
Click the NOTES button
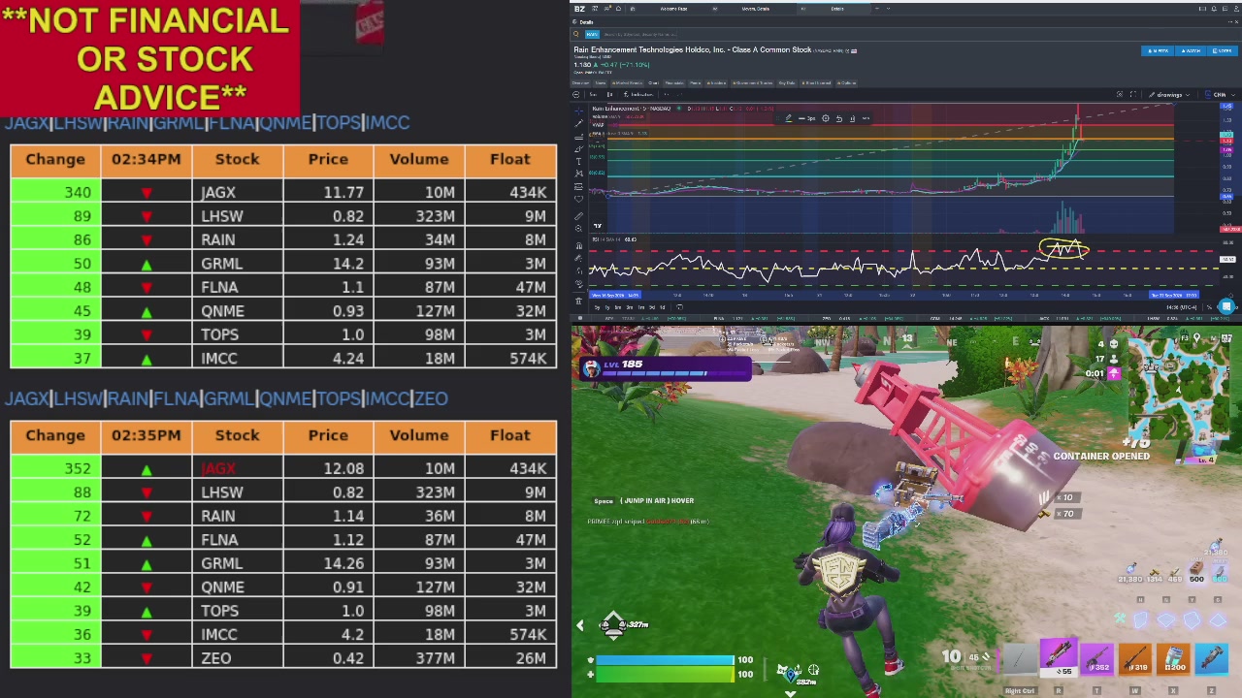1223,50
